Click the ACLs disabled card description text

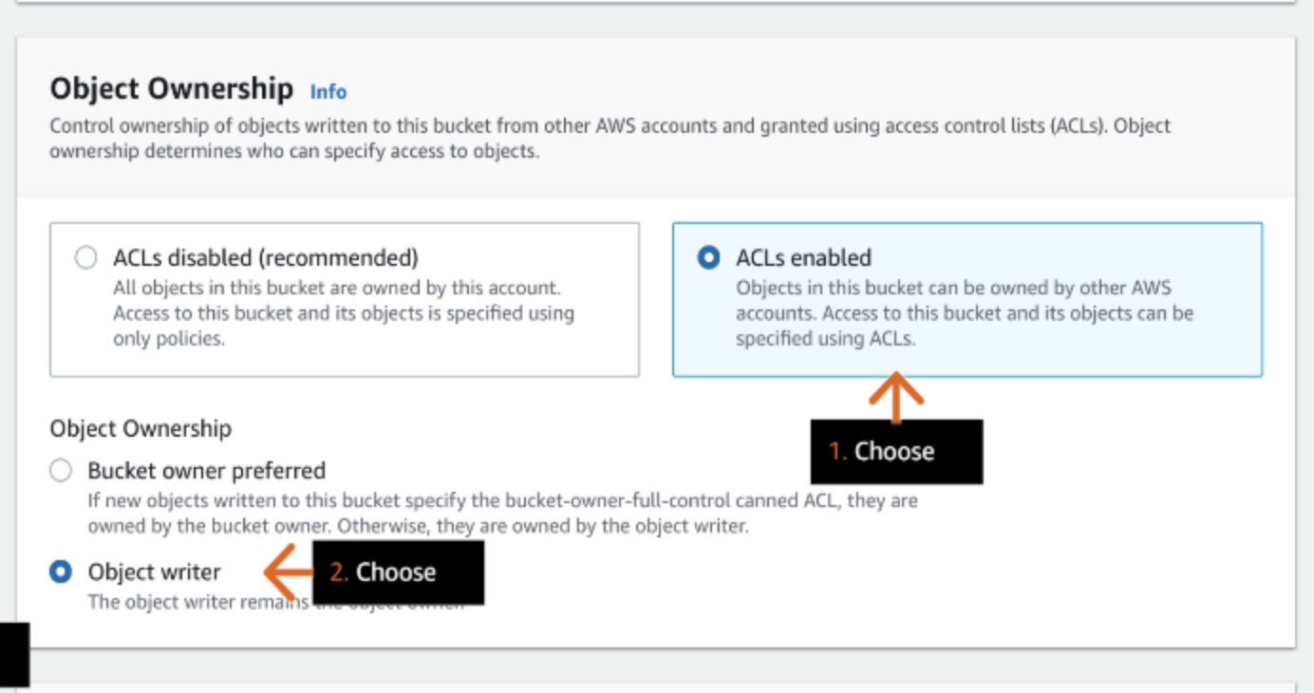tap(344, 313)
